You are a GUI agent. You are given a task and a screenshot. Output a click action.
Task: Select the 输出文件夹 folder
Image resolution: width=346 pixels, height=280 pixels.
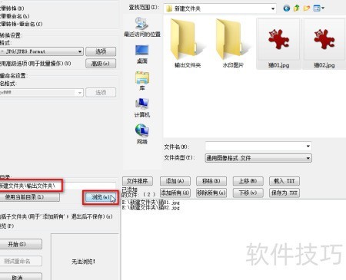pyautogui.click(x=188, y=44)
